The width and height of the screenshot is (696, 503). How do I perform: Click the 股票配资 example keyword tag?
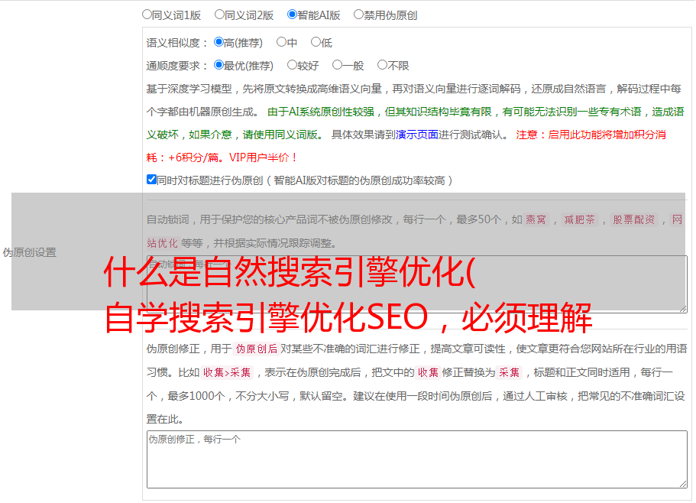pyautogui.click(x=634, y=219)
